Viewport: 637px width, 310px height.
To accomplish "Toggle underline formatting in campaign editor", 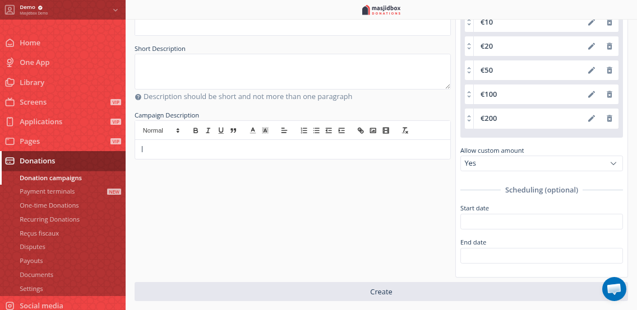I will pyautogui.click(x=221, y=130).
